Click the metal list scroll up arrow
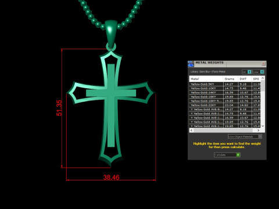 [263, 78]
